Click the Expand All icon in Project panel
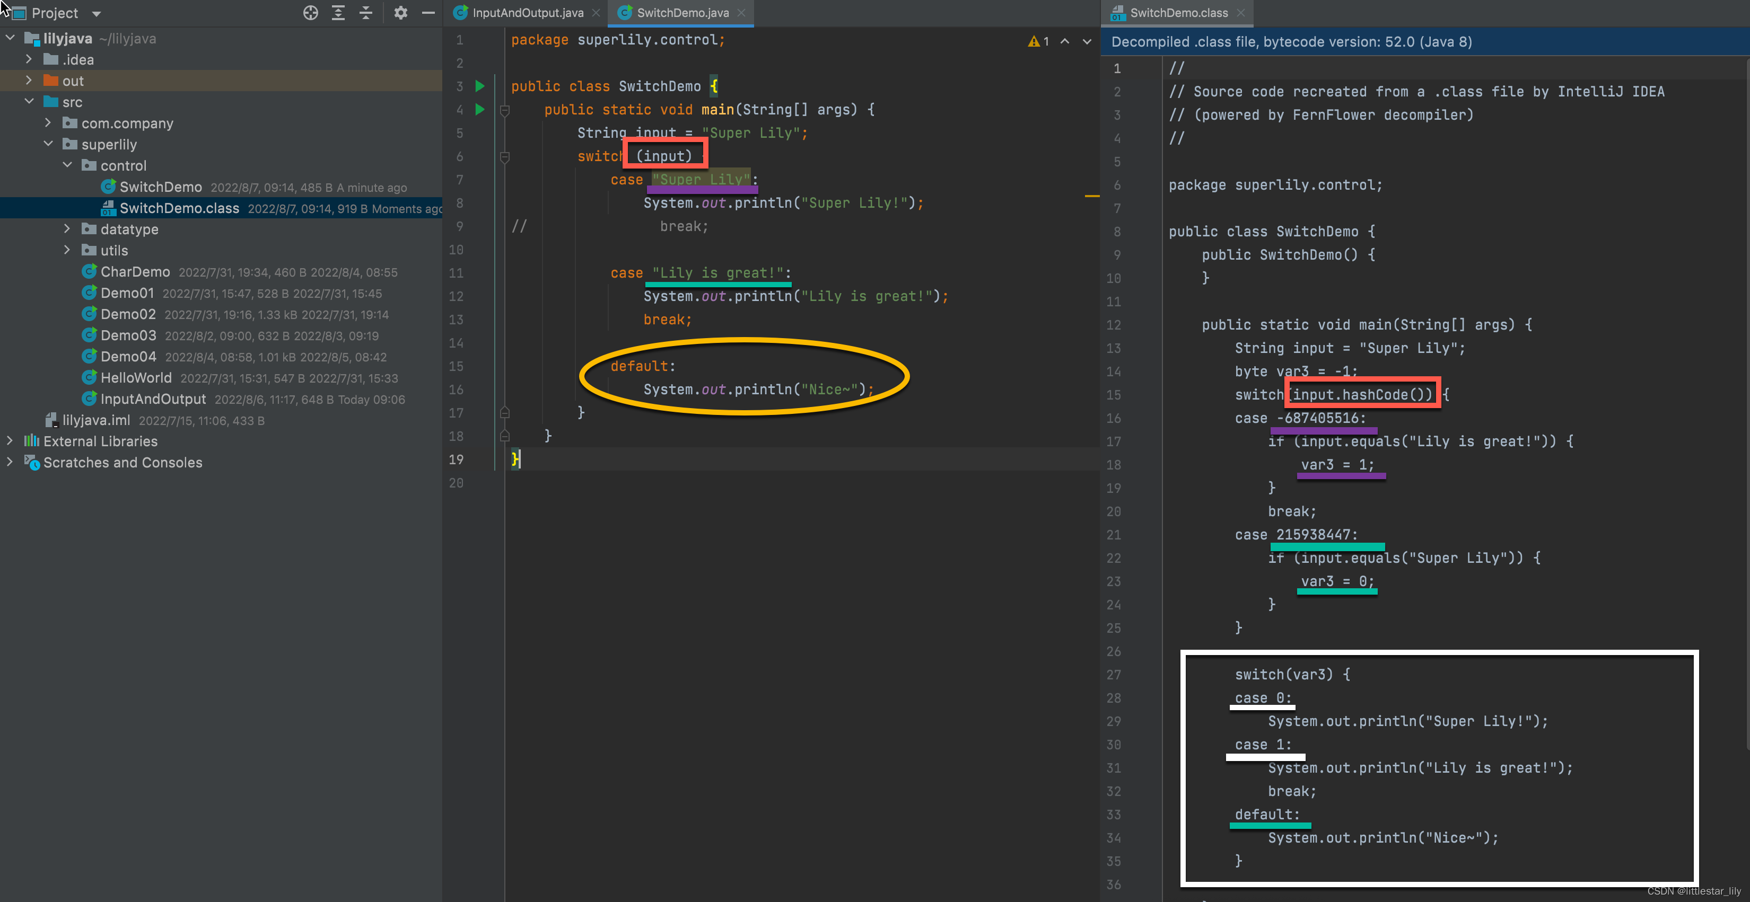The image size is (1750, 902). (338, 13)
